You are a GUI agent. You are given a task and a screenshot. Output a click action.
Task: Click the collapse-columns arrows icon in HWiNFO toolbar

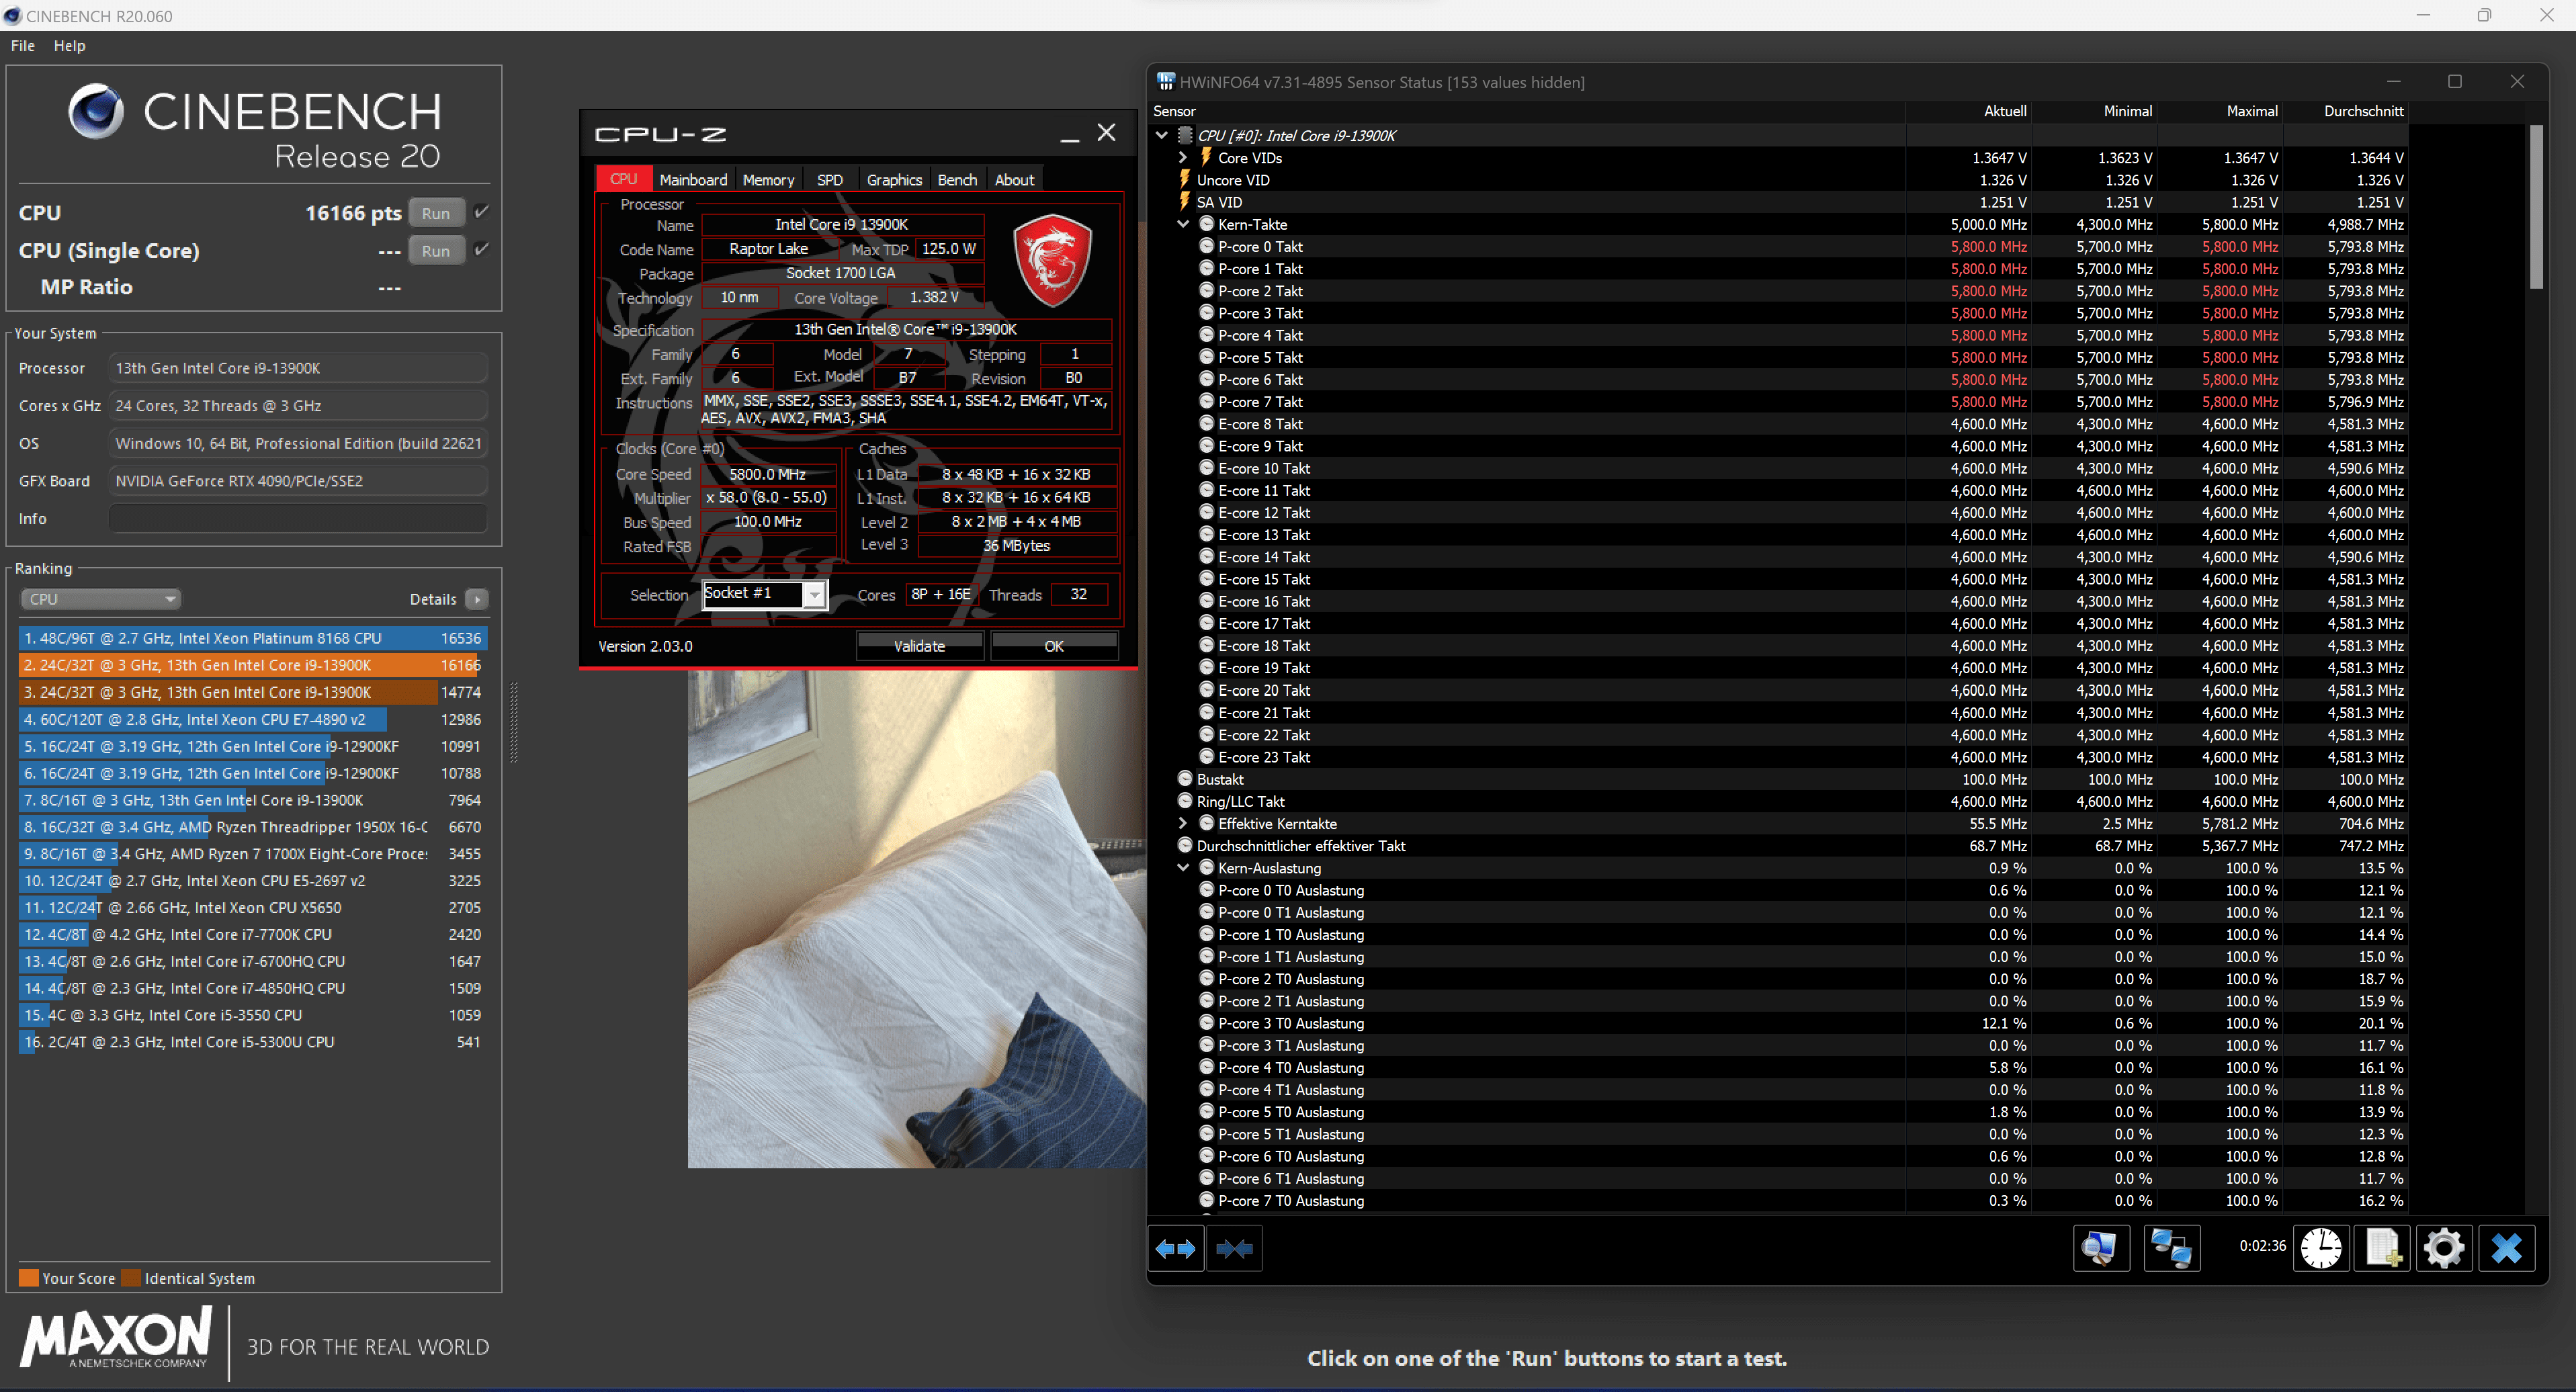[1234, 1248]
